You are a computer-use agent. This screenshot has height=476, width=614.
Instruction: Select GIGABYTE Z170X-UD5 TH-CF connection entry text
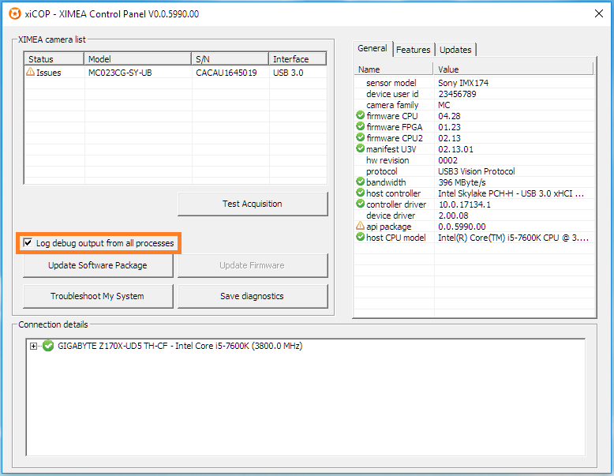pos(180,346)
